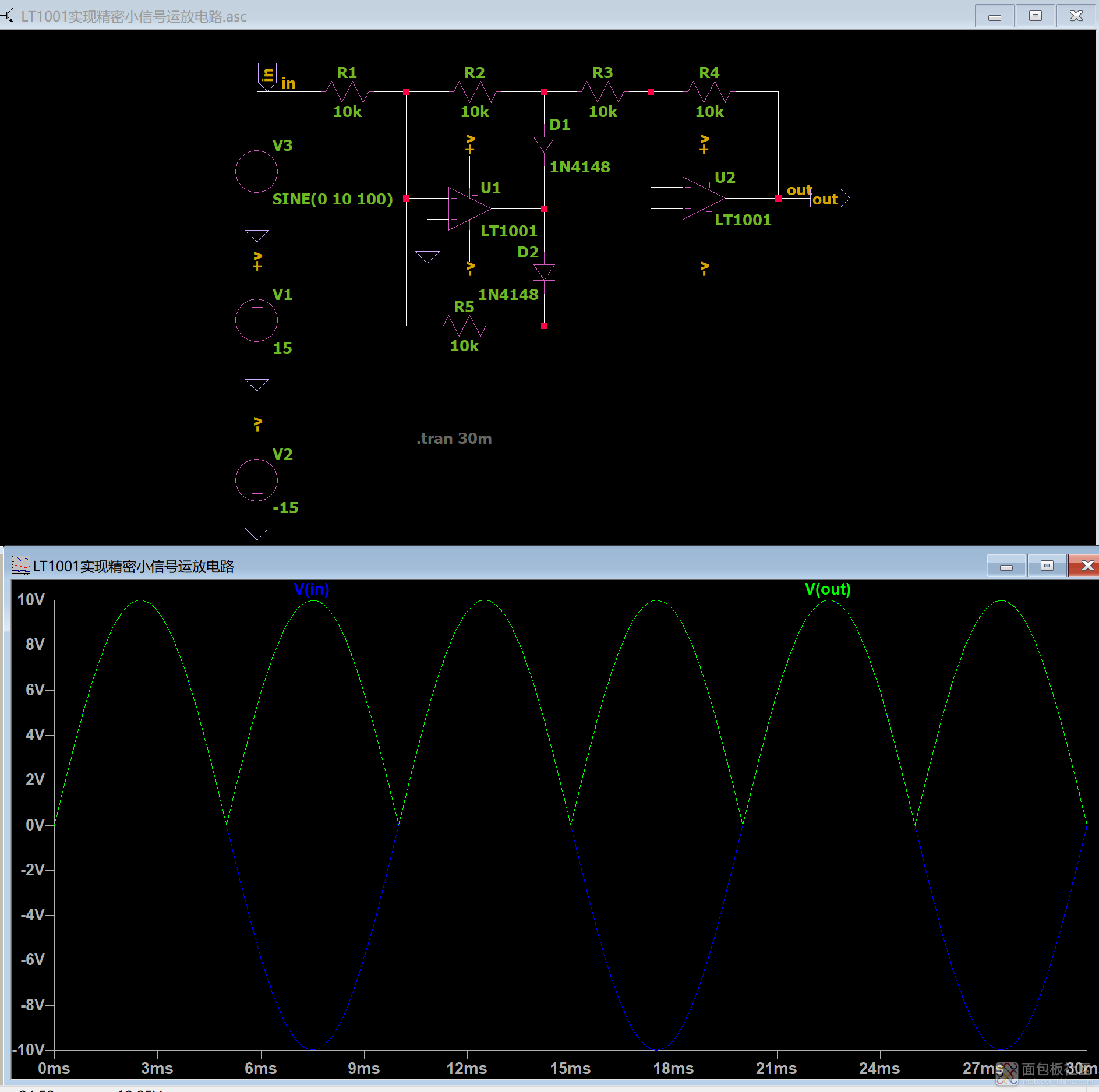Click the V1 value 15
This screenshot has height=1092, width=1099.
tap(282, 348)
